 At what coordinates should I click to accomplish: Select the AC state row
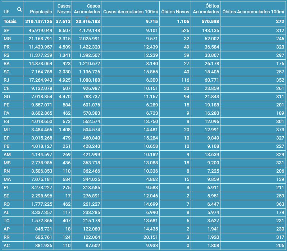point(6,245)
